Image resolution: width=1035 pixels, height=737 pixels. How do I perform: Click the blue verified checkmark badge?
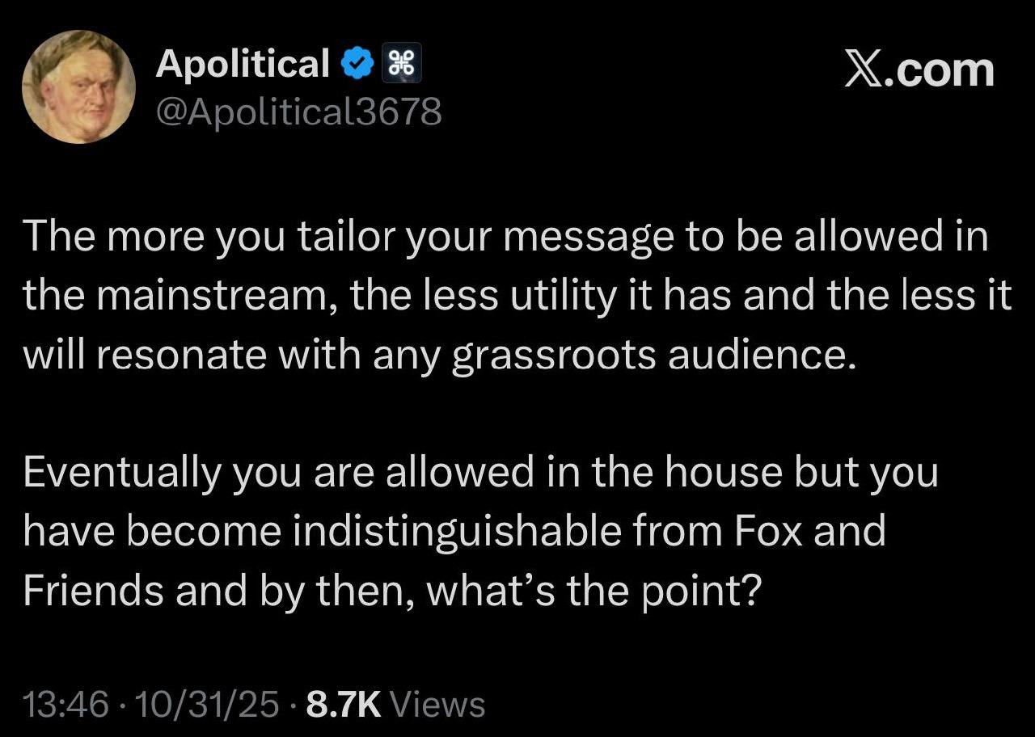[357, 65]
